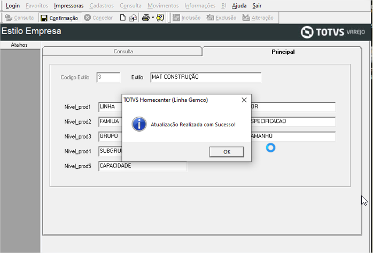Click the Alteração toolbar button
Image resolution: width=373 pixels, height=253 pixels.
(258, 18)
